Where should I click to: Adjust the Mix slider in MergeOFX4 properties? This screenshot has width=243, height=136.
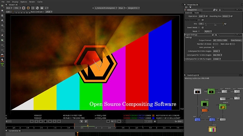click(x=215, y=24)
